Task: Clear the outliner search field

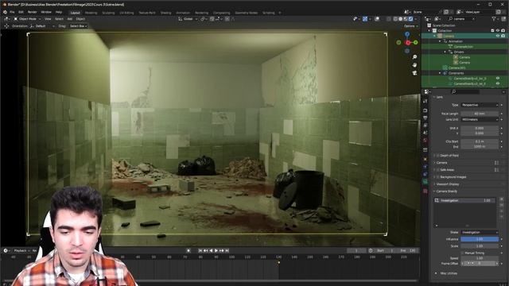Action: [474, 19]
